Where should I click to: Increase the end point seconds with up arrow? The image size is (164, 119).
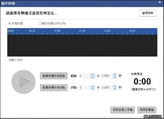[115, 86]
